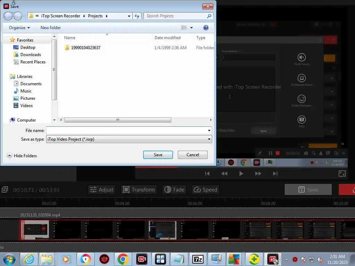
Task: Select folder 19990104023637
Action: coord(86,48)
